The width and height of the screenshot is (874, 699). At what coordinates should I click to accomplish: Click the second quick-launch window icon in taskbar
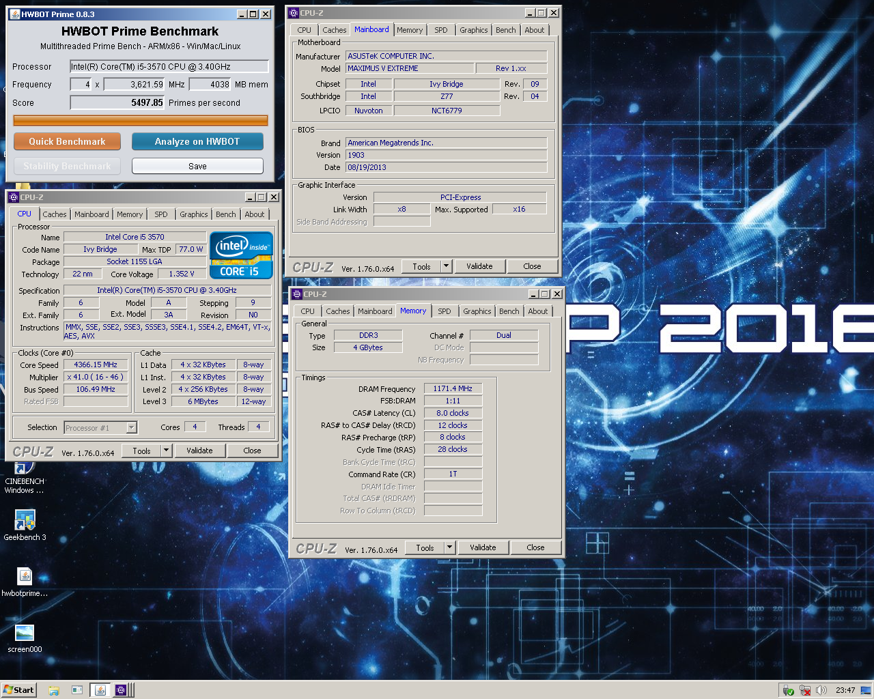coord(77,690)
